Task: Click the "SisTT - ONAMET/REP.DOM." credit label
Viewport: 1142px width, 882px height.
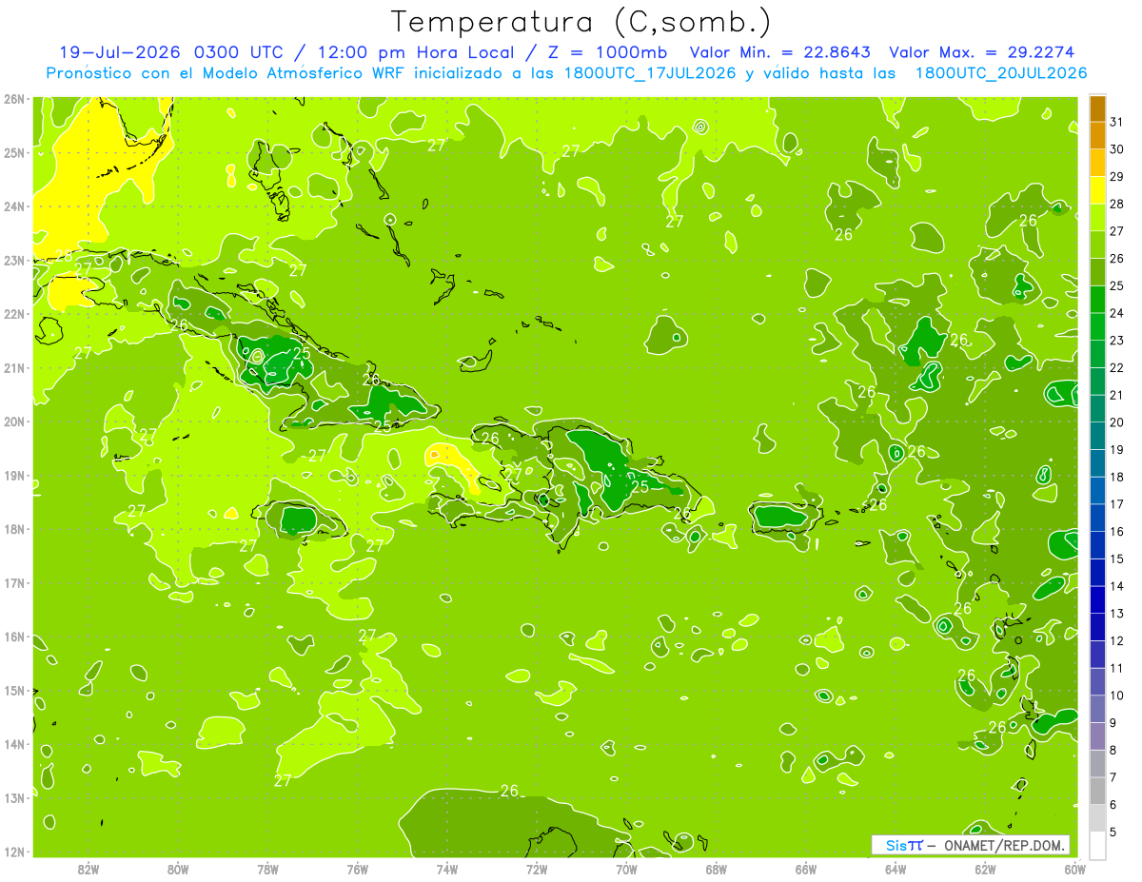Action: [971, 845]
